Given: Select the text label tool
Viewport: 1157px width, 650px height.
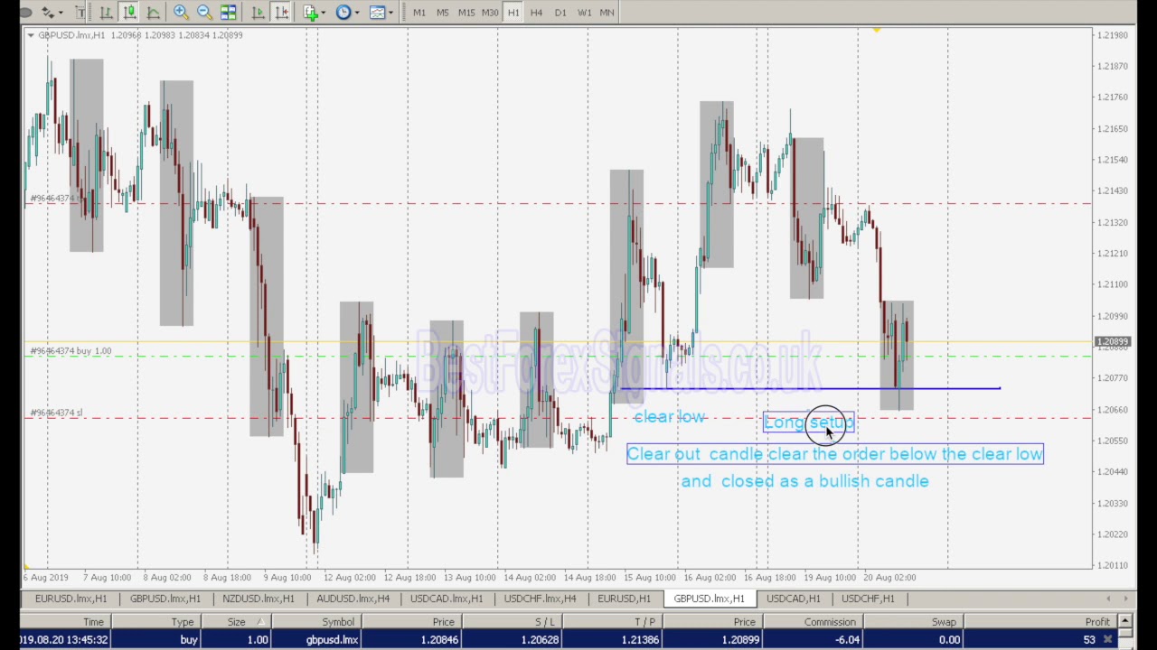Looking at the screenshot, I should point(80,12).
